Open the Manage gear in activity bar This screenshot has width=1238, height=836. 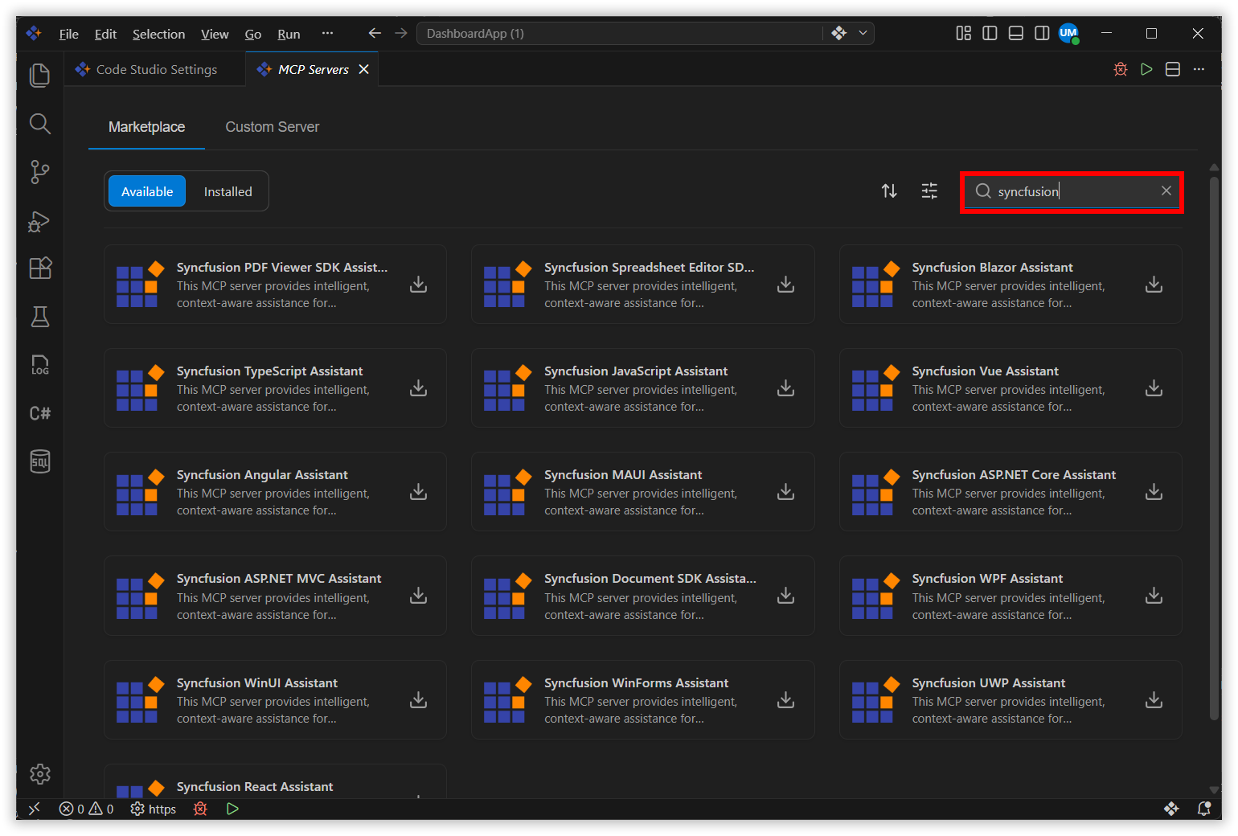[39, 774]
